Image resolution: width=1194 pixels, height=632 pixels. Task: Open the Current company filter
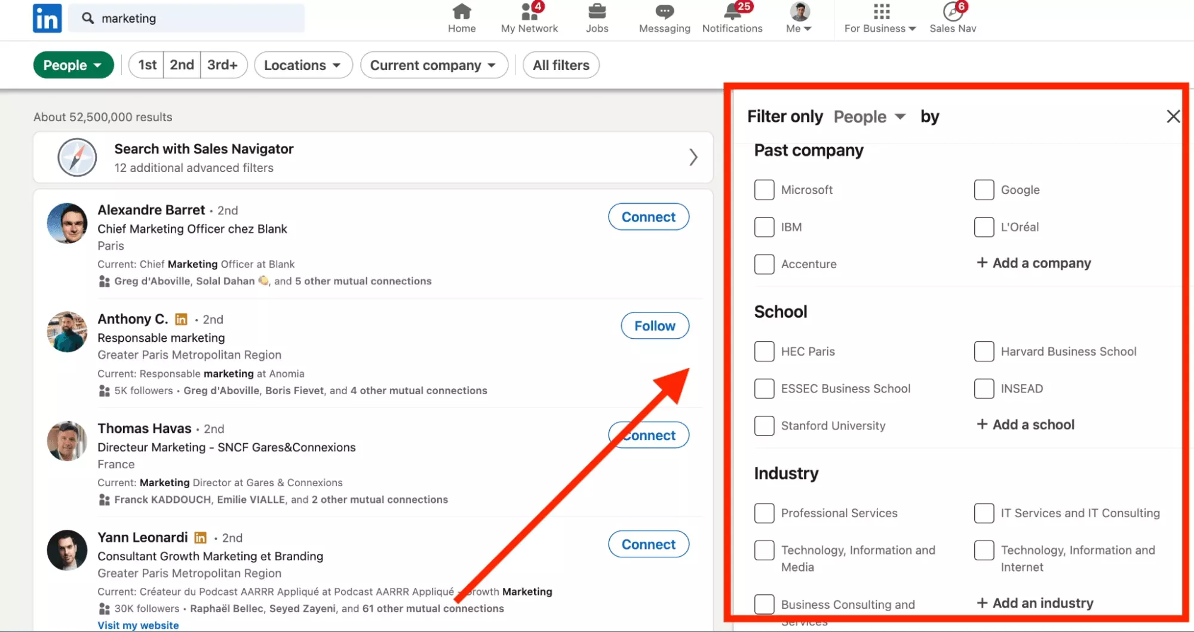pos(433,65)
